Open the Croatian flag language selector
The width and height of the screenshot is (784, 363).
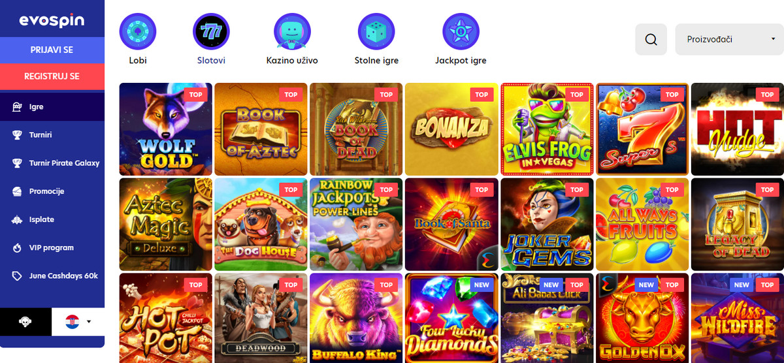[x=78, y=321]
